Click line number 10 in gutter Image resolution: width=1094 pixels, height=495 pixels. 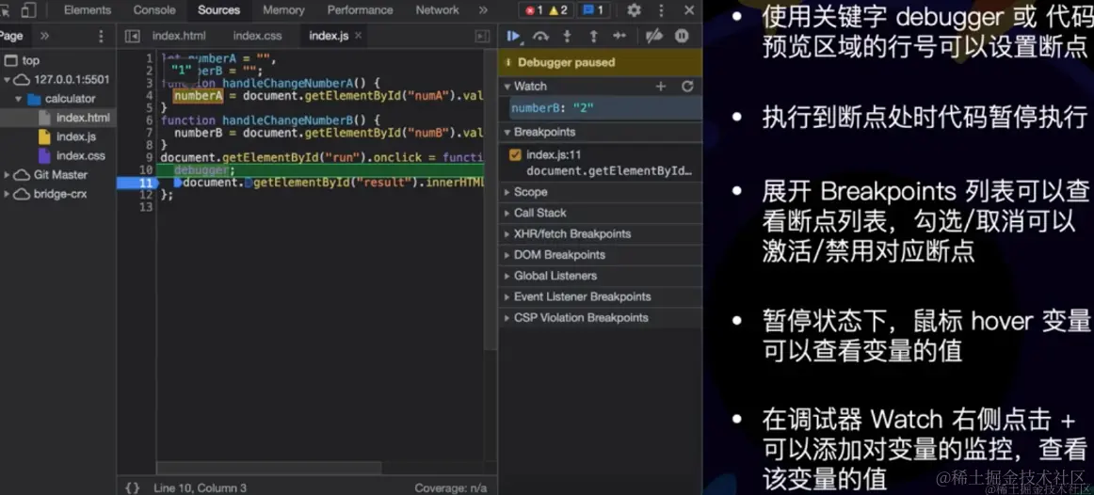tap(146, 170)
